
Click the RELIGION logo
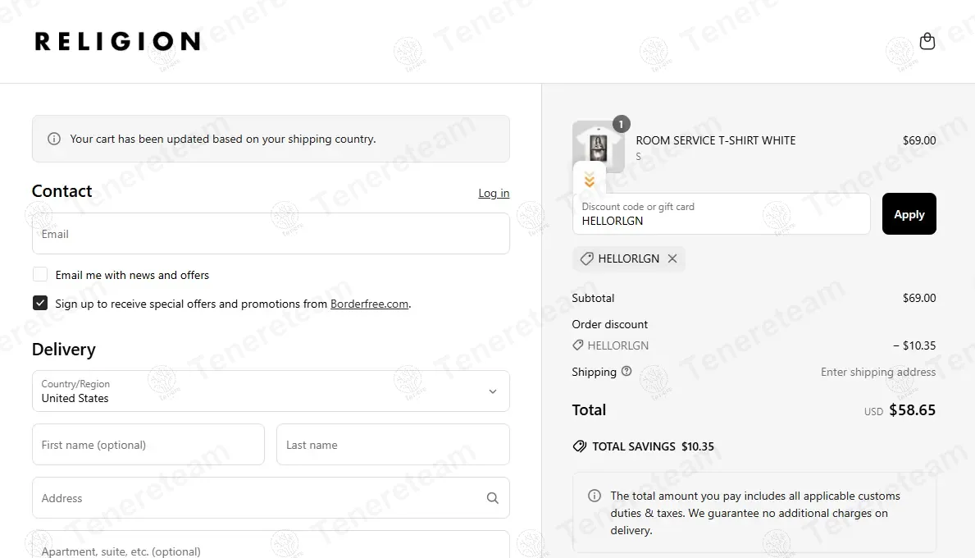117,41
